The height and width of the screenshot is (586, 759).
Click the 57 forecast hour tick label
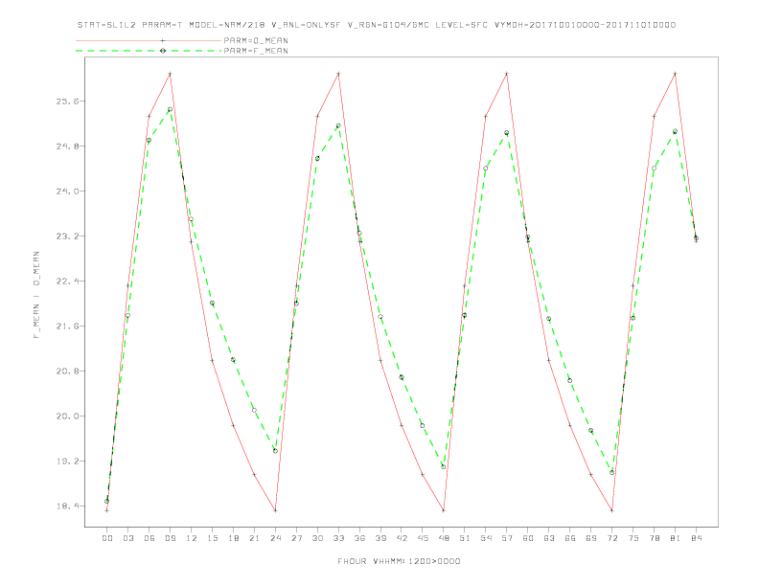(507, 538)
